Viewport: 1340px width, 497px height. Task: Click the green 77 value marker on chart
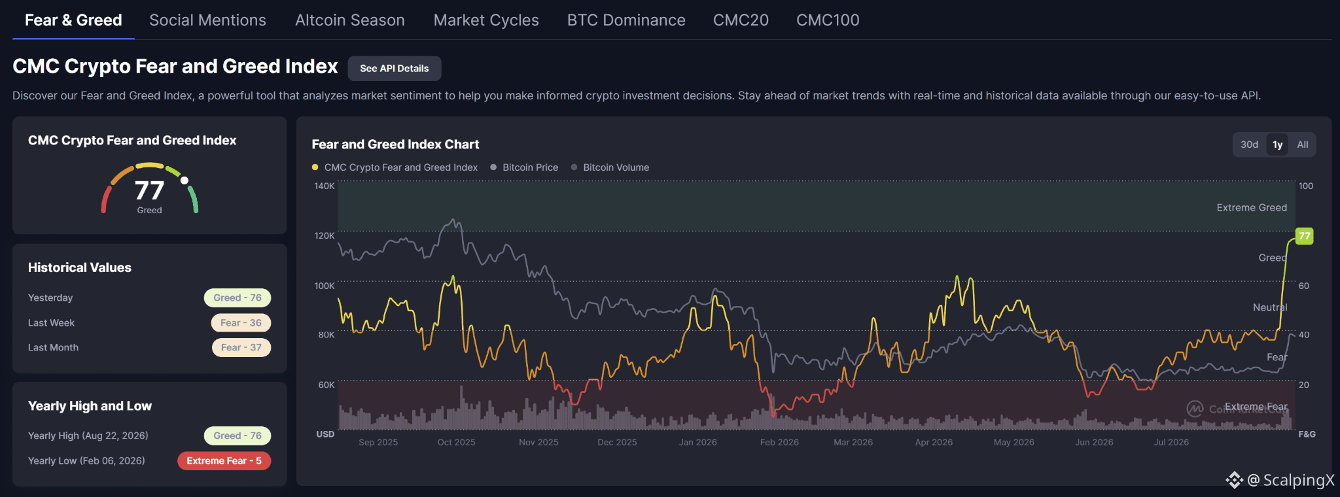tap(1304, 236)
